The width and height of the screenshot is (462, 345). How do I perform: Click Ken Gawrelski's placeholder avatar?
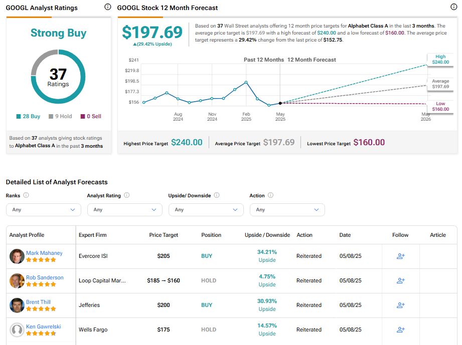tap(17, 329)
